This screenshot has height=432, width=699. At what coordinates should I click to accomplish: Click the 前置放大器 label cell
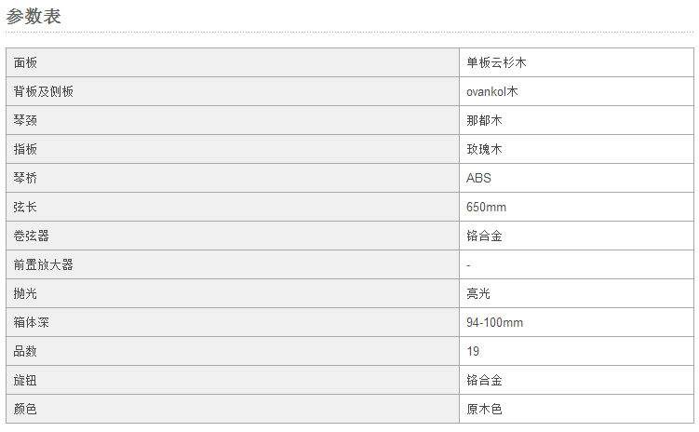tap(233, 264)
